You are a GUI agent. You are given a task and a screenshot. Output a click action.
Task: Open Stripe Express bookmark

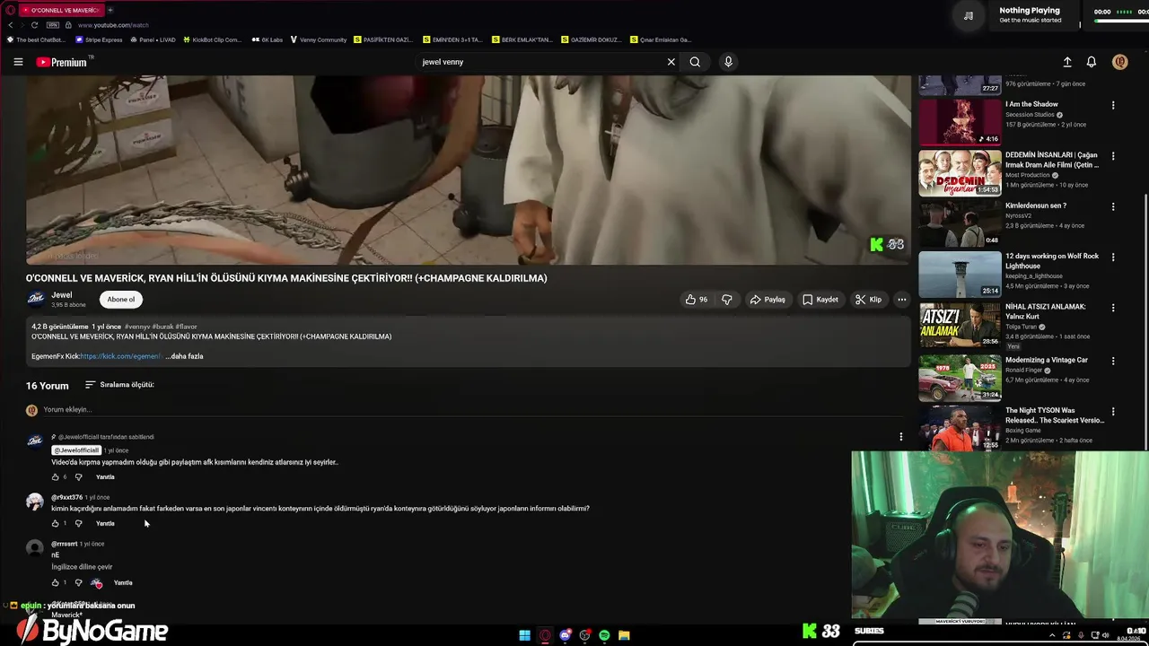[x=99, y=40]
